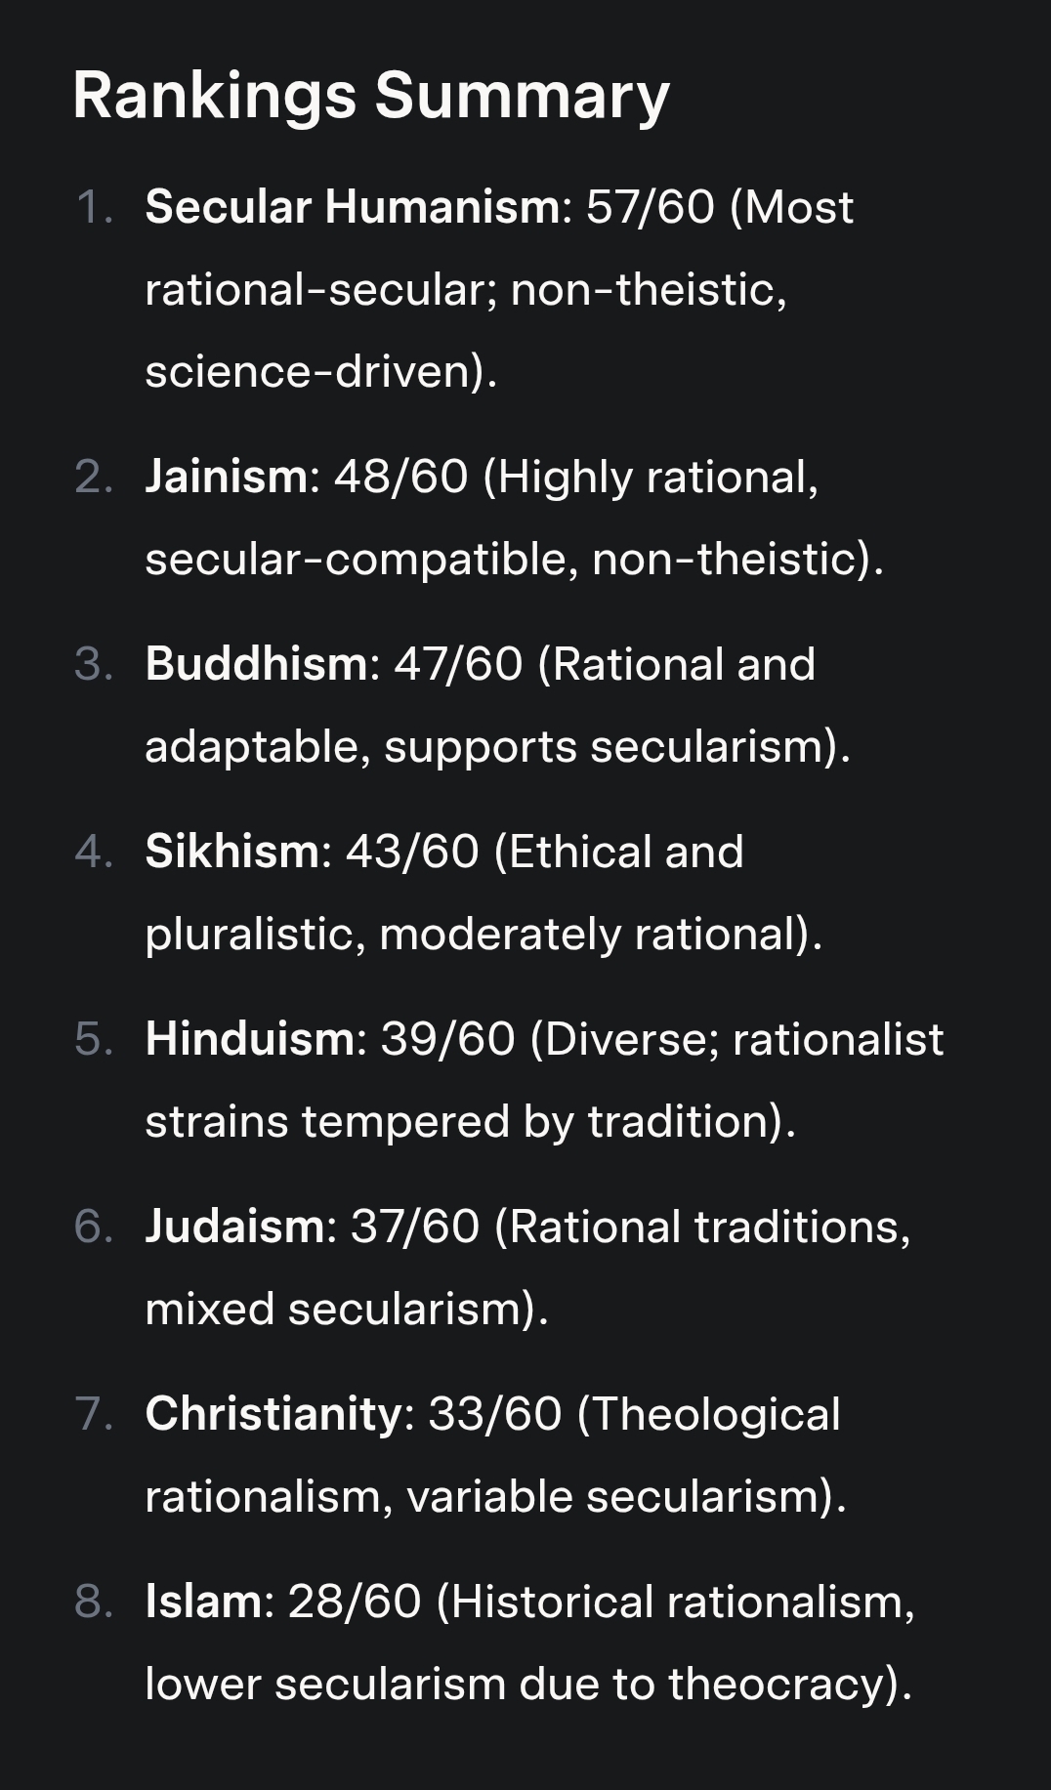This screenshot has height=1790, width=1051.
Task: Click the 28/60 score for Islam
Action: point(355,1602)
